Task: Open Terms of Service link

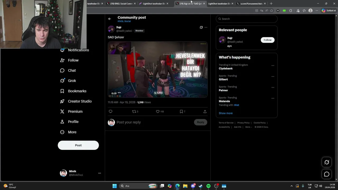Action: click(x=226, y=123)
